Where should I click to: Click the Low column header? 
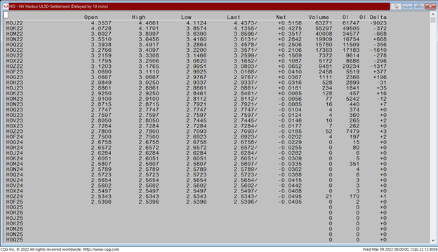click(186, 17)
